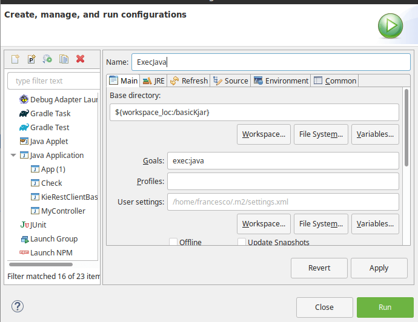Click the Gradle Test elephant icon

(x=24, y=127)
